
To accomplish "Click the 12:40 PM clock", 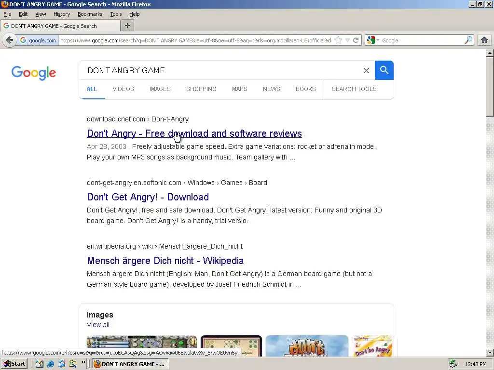I will 475,364.
